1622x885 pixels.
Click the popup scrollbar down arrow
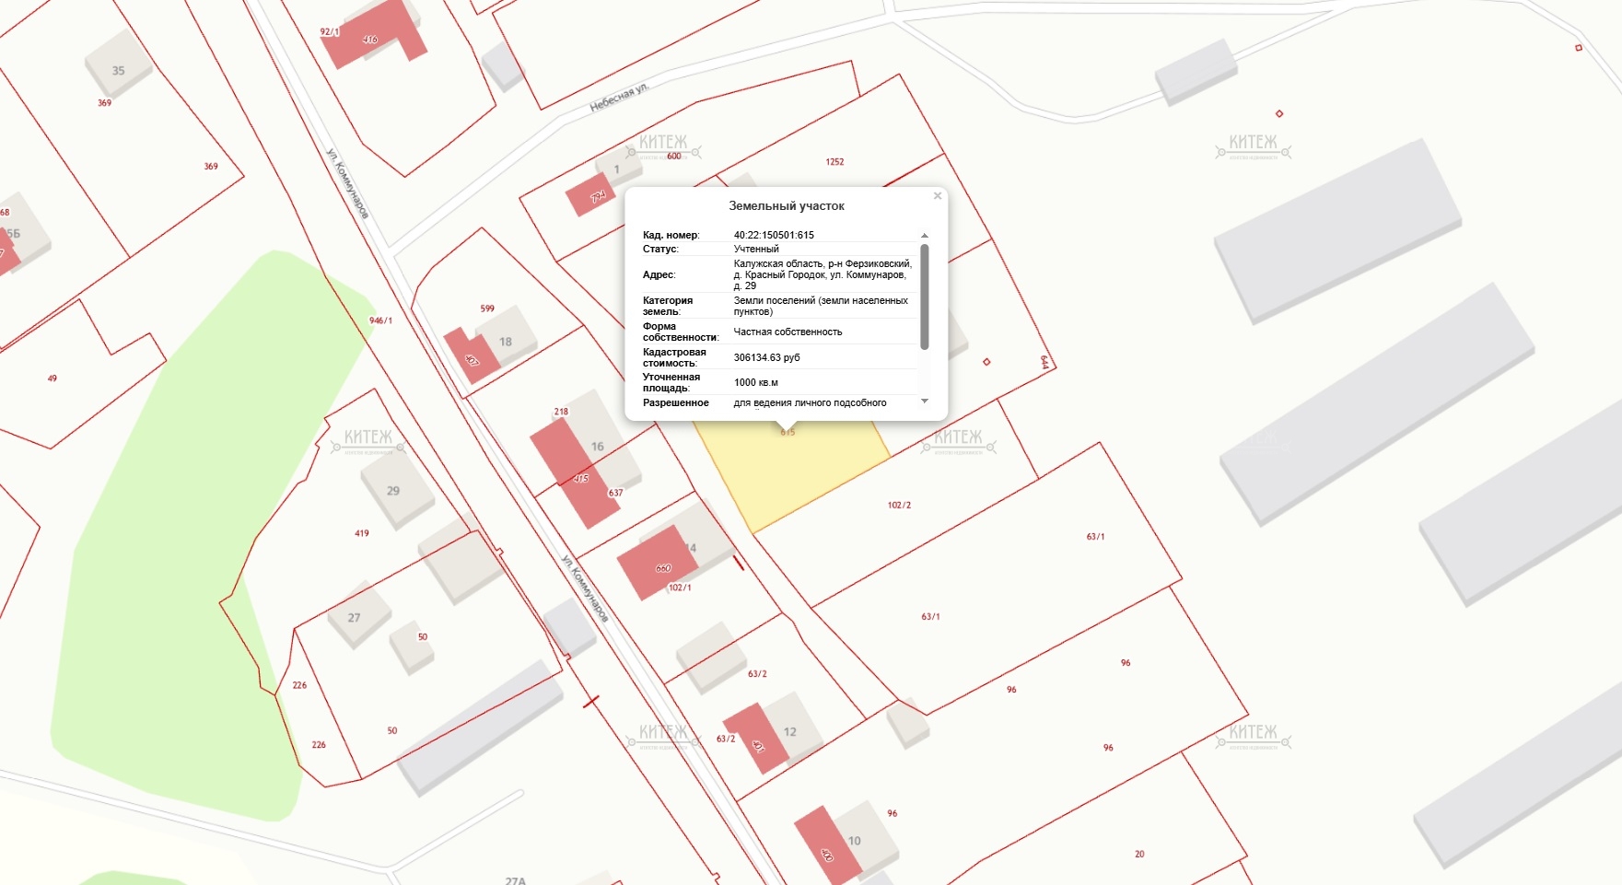[x=925, y=402]
